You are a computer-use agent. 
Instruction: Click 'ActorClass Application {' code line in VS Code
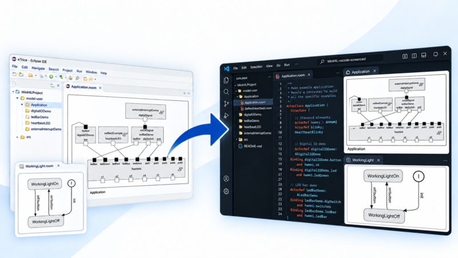307,105
